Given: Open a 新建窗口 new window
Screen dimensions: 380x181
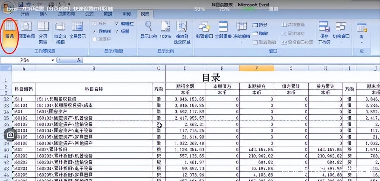Looking at the screenshot, I should pyautogui.click(x=204, y=30).
